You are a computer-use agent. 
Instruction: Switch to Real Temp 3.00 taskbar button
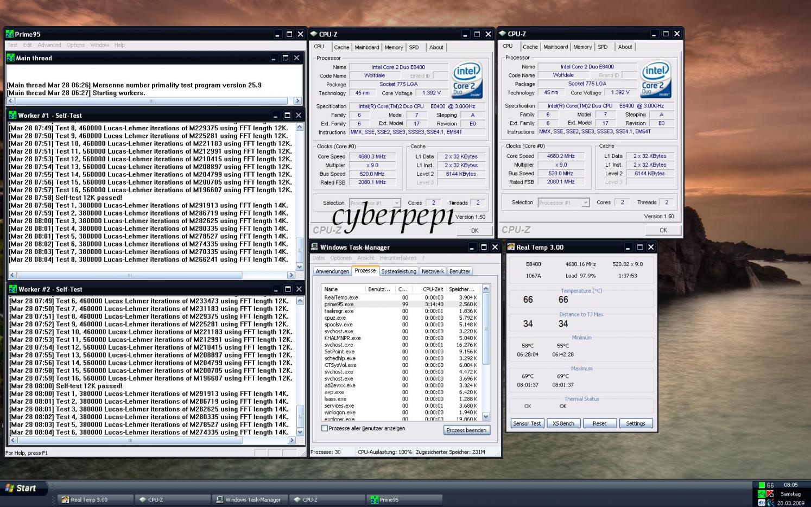point(95,499)
